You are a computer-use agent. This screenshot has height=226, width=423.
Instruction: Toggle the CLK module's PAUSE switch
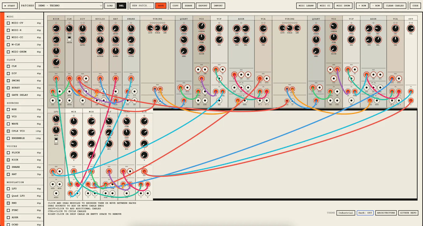point(69,39)
